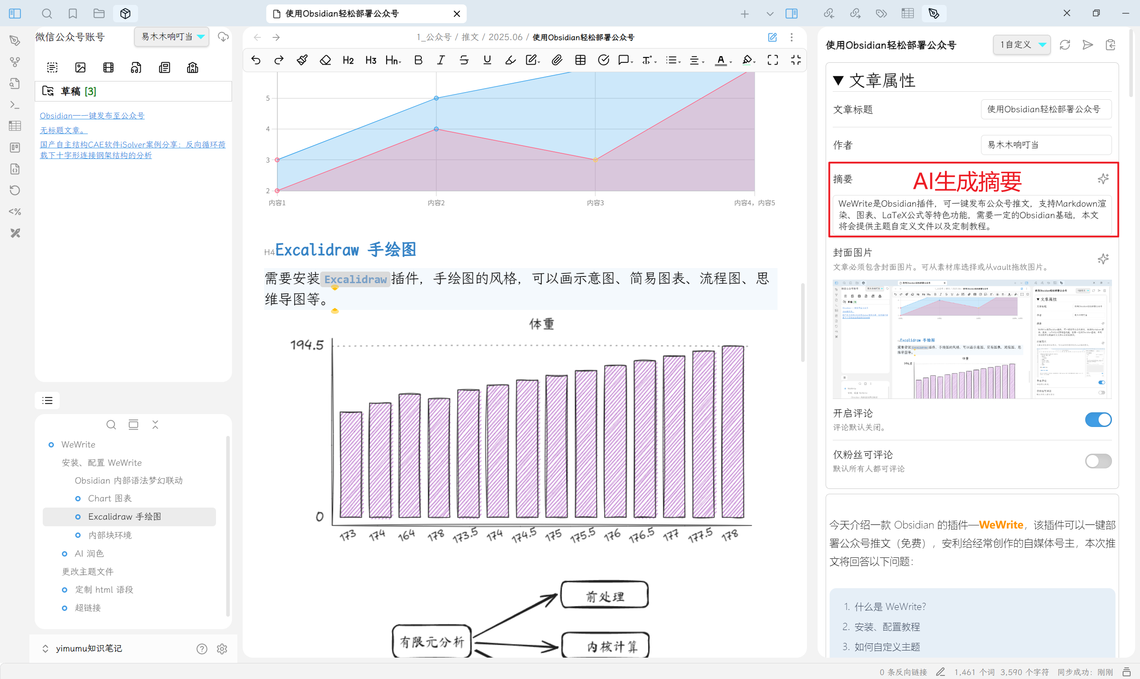Collapse the 文章属性 section
Image resolution: width=1140 pixels, height=679 pixels.
pyautogui.click(x=838, y=81)
